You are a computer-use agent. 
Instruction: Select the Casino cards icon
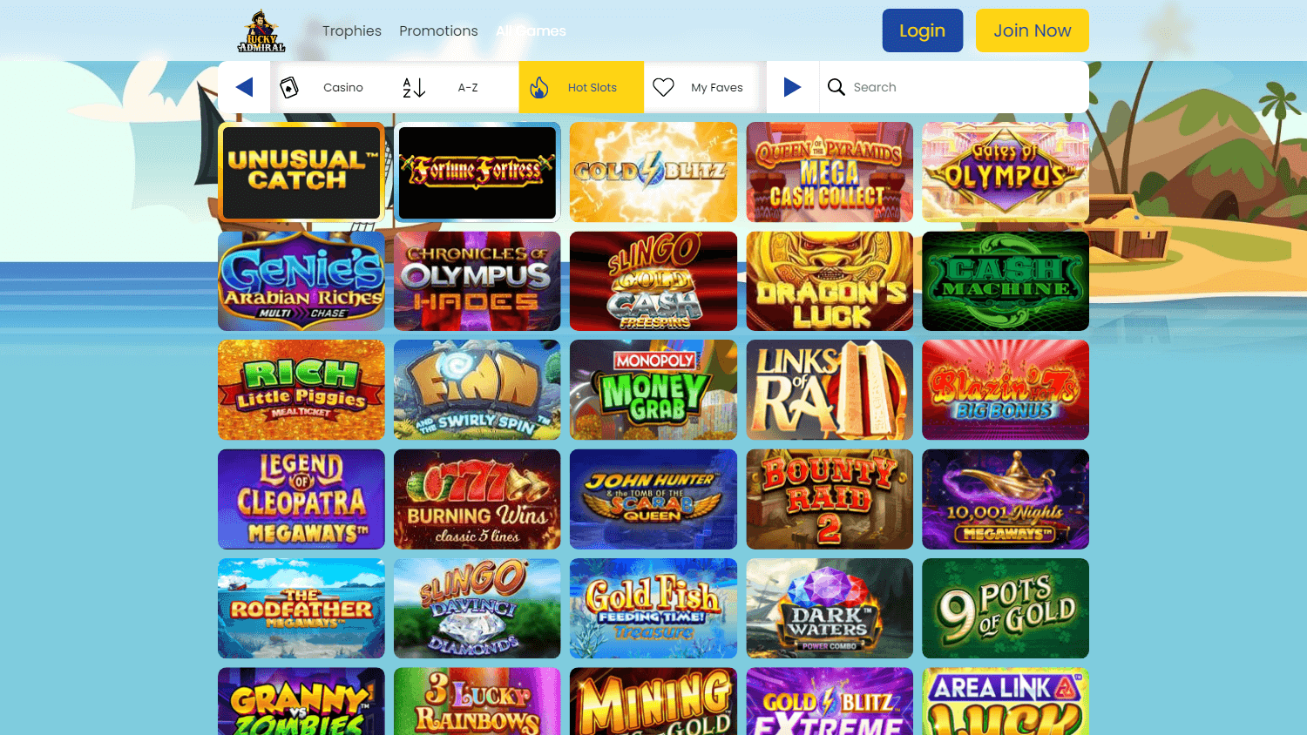coord(289,87)
